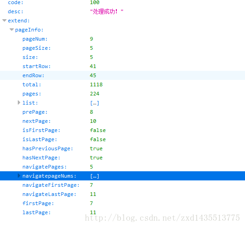Click the pages key
This screenshot has height=227, width=245.
pyautogui.click(x=32, y=94)
